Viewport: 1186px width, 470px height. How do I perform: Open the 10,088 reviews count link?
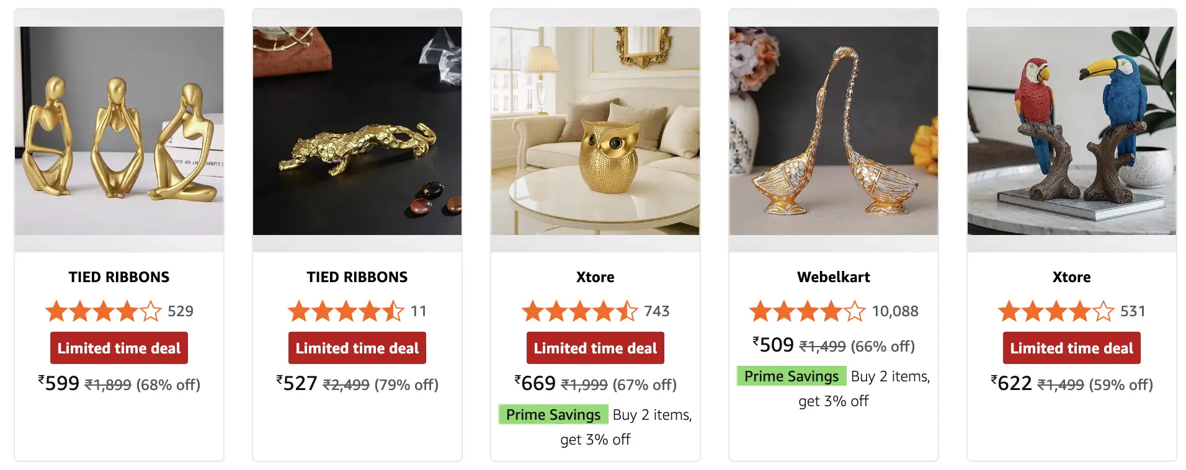tap(895, 311)
